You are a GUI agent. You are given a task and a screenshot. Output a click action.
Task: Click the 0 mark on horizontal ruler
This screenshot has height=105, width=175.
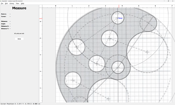(56, 6)
